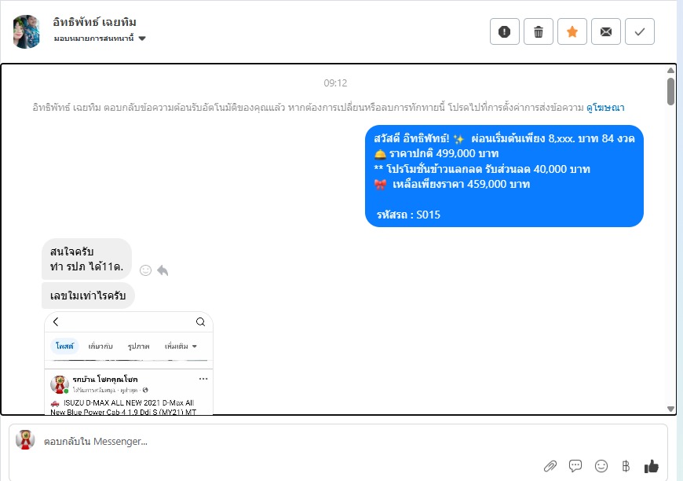Reply to the customer message with the arrow icon
The height and width of the screenshot is (481, 683).
(163, 270)
